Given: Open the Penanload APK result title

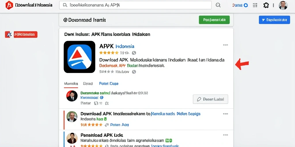Looking at the screenshot, I should (102, 135).
